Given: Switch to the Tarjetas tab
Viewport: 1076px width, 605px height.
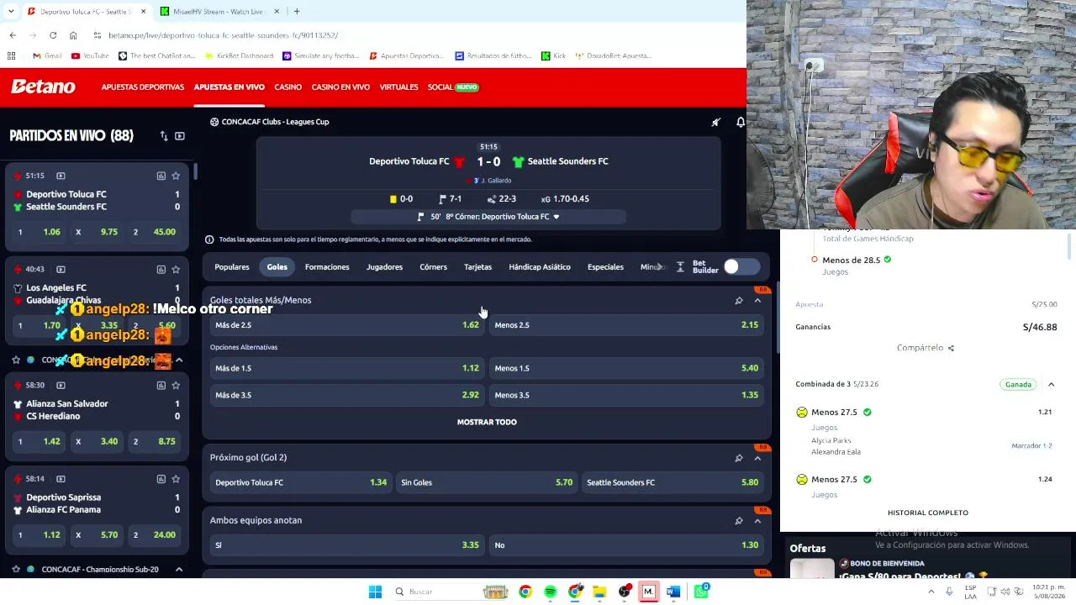Looking at the screenshot, I should [x=477, y=266].
